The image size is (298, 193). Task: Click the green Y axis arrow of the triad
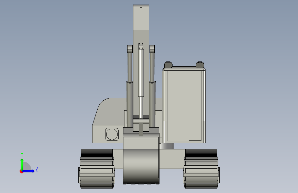[x=22, y=164]
